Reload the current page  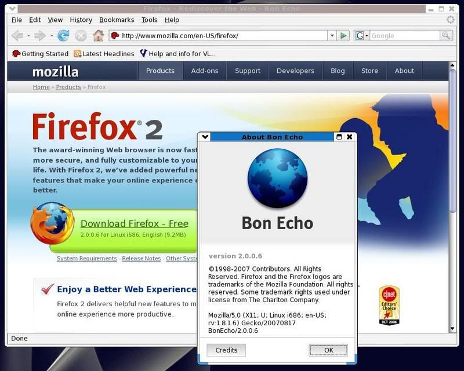click(x=63, y=36)
